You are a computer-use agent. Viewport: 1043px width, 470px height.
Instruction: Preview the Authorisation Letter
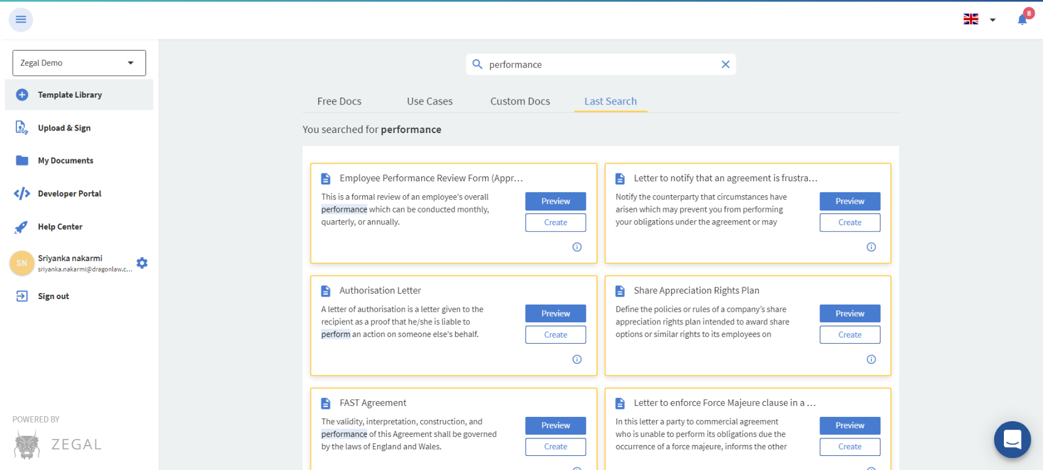click(555, 313)
